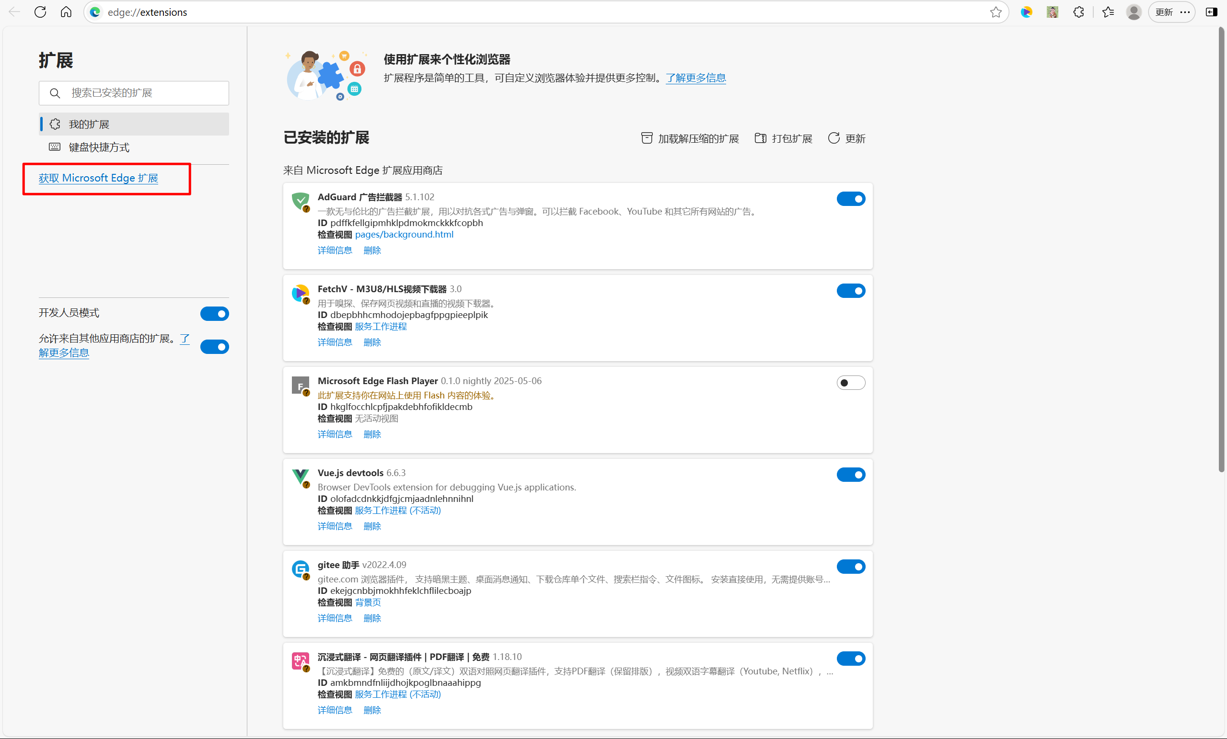
Task: Open the settings and more ellipsis menu
Action: pos(1185,12)
